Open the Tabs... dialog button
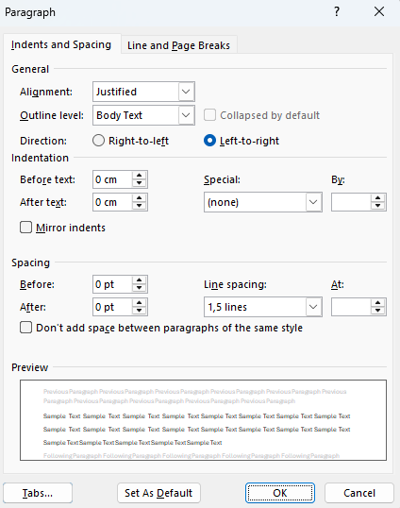 click(x=38, y=493)
